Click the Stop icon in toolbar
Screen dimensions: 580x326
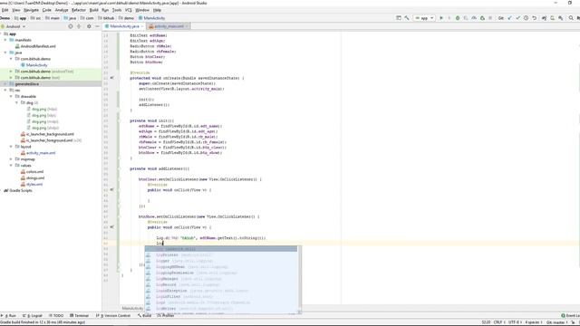(x=490, y=18)
